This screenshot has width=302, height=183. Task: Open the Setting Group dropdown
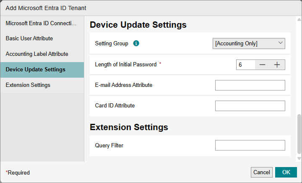point(249,44)
